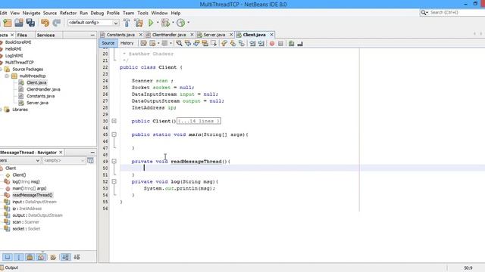Screen dimensions: 485x272
Task: Click the Debug Project toolbar icon
Action: point(165,23)
